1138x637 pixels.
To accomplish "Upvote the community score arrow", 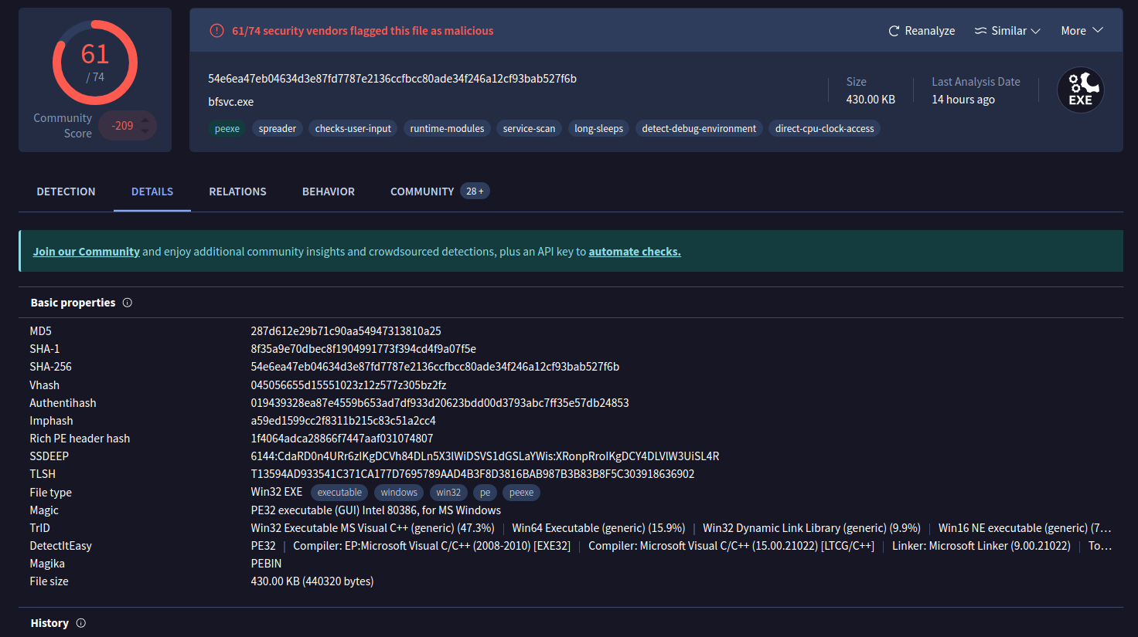I will (145, 120).
